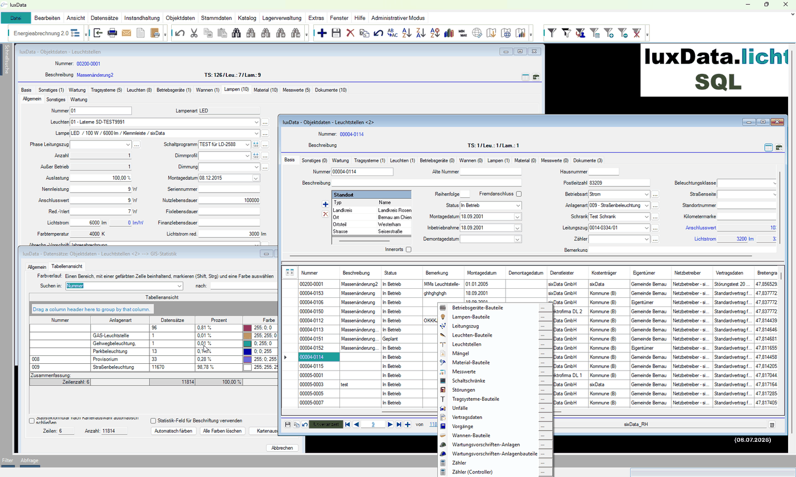The image size is (796, 477).
Task: Switch to the Lampen (10) tab
Action: [237, 90]
